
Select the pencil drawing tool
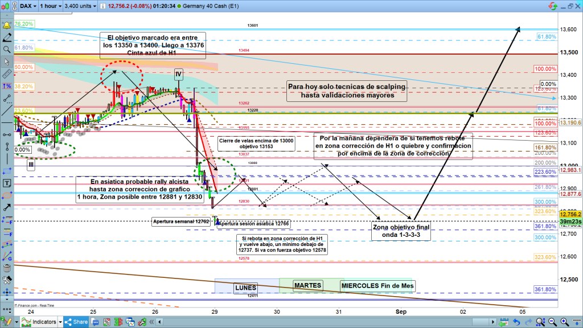(x=7, y=38)
